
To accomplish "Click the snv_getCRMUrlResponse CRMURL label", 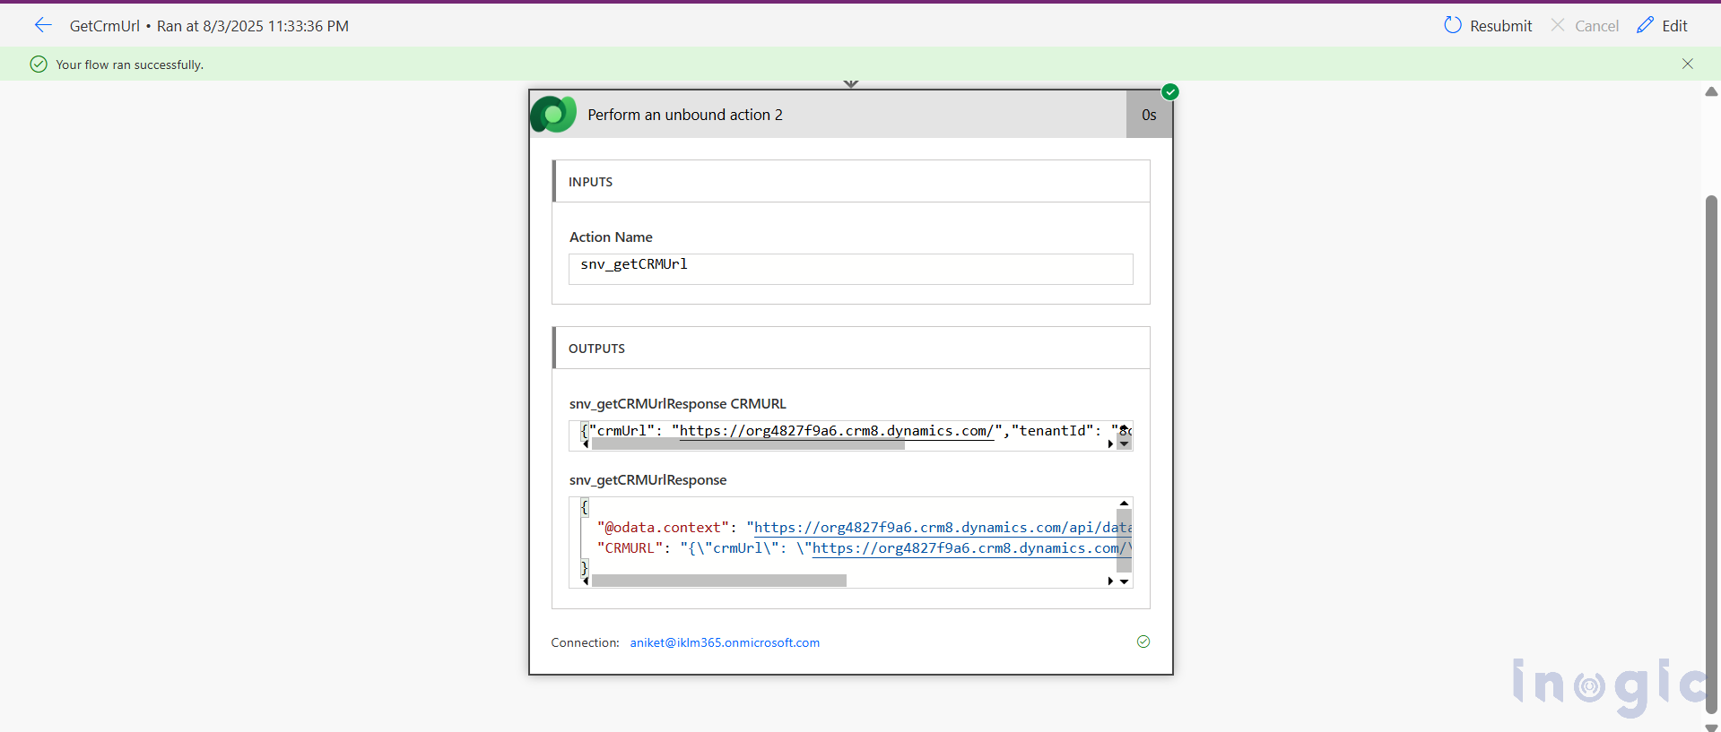I will [x=678, y=403].
